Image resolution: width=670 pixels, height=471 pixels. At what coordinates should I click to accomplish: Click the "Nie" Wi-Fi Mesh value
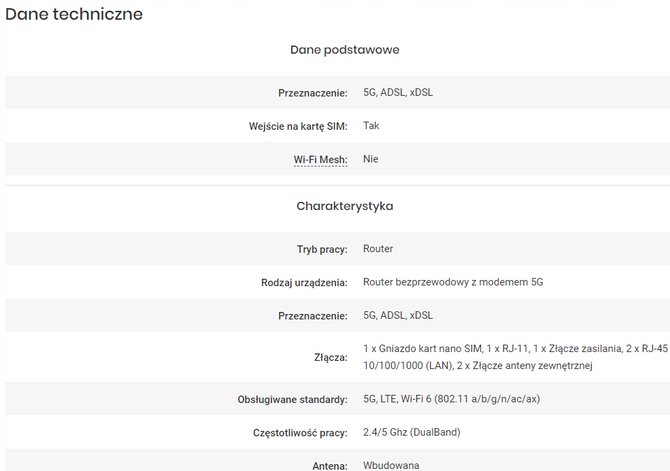coord(371,159)
